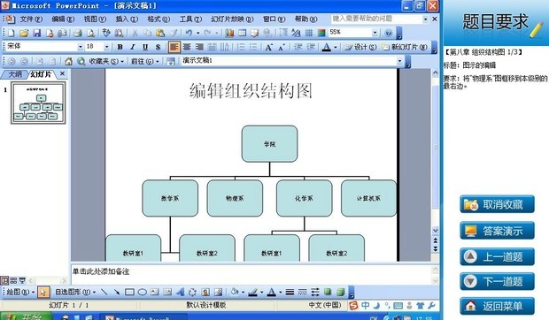Open the 插入 menu
Viewport: 549px width, 320px height.
(127, 19)
